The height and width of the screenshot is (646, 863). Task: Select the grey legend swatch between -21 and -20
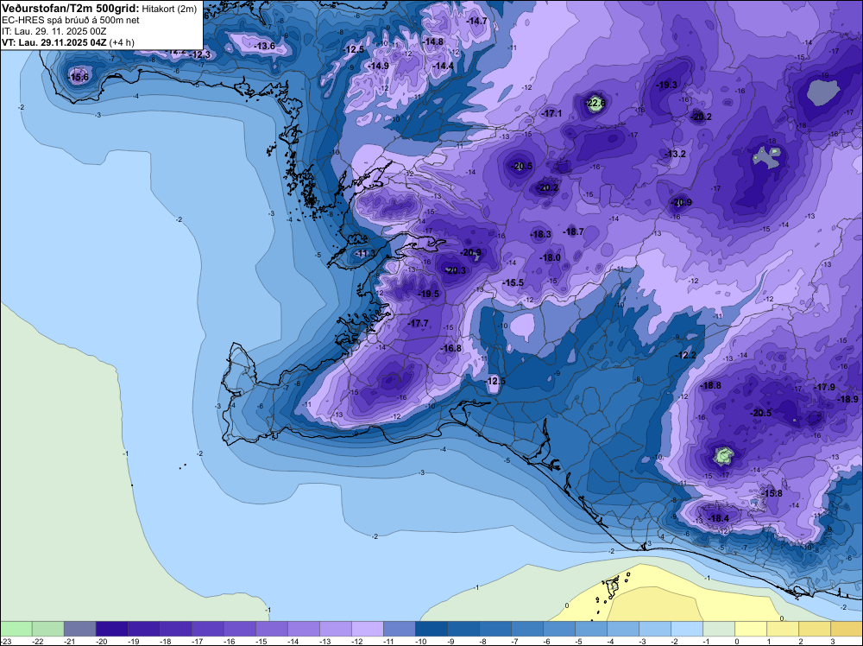[79, 629]
